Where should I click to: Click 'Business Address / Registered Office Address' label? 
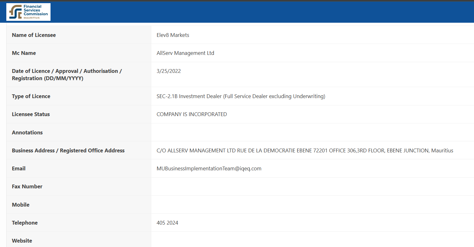pos(68,150)
